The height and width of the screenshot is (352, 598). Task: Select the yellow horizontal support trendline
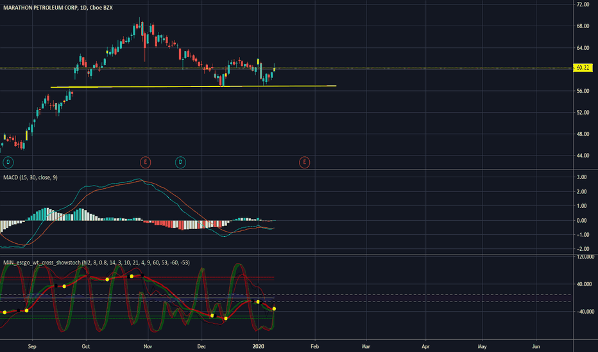(193, 86)
